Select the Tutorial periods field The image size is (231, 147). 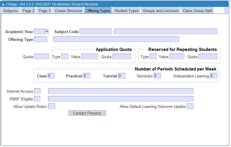coord(122,76)
